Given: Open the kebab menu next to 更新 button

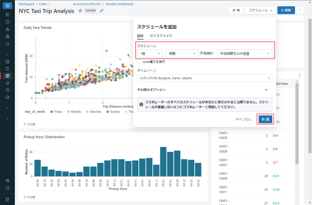Looking at the screenshot, I should [x=300, y=10].
